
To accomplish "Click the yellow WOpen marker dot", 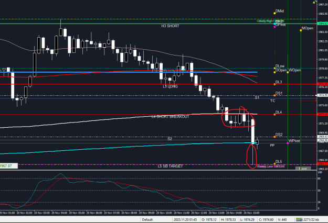I will 288,72.
